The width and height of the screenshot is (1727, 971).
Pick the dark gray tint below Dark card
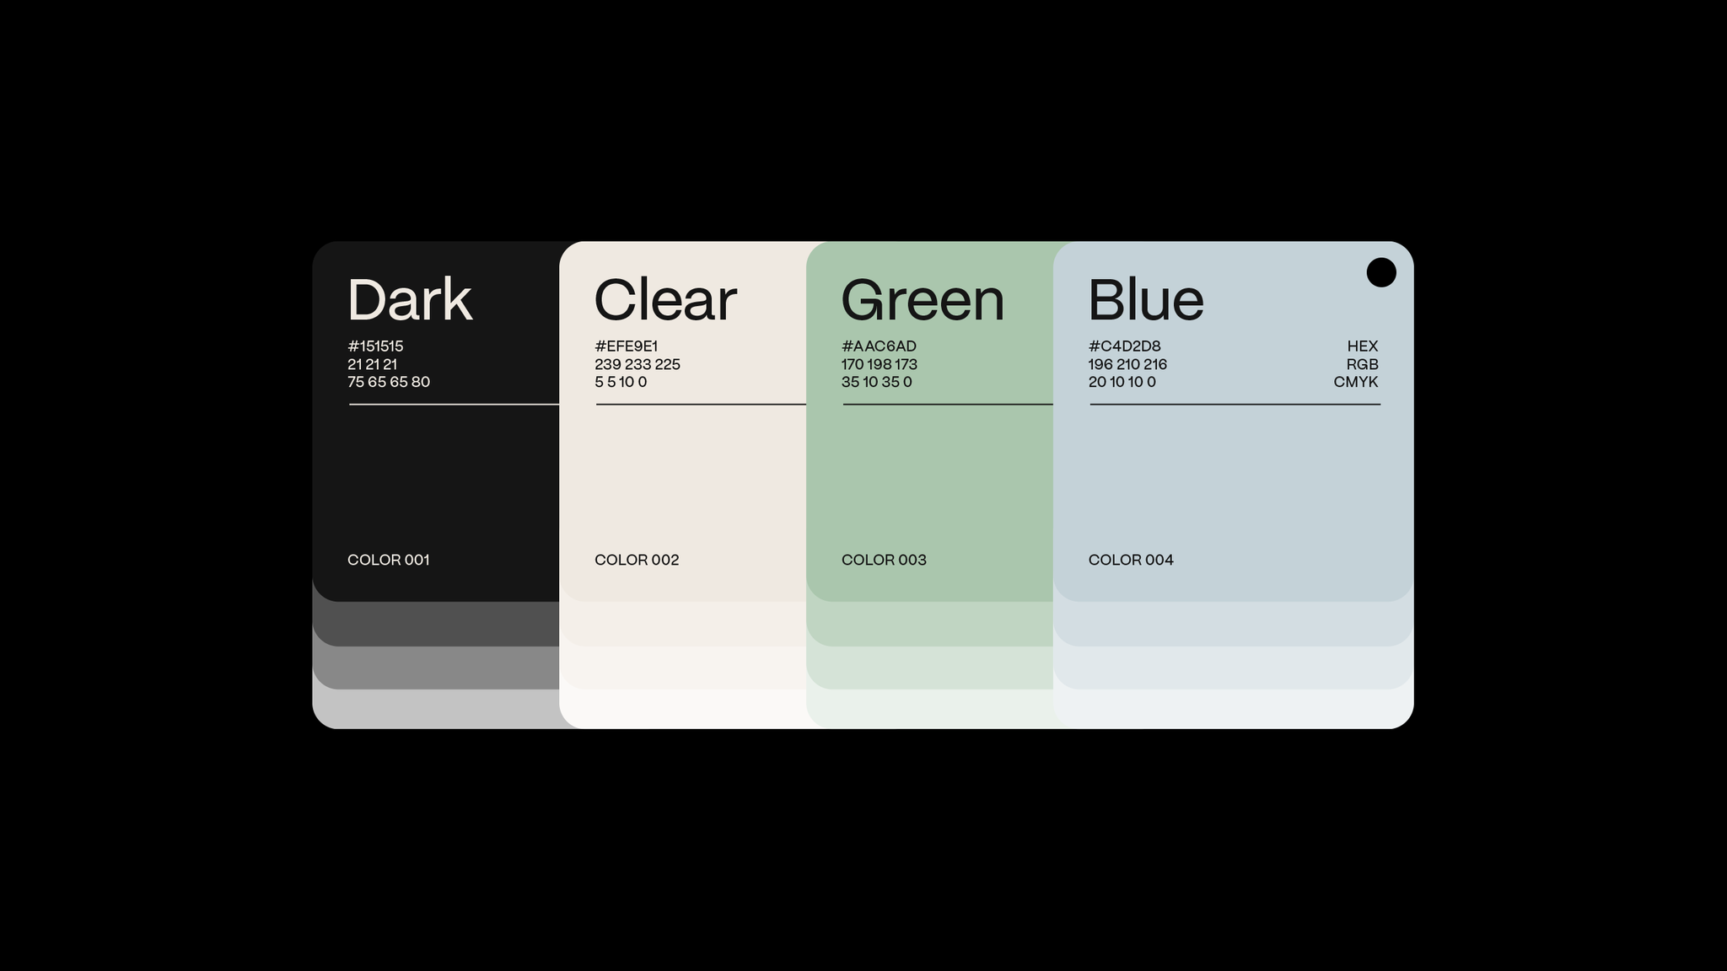coord(434,625)
